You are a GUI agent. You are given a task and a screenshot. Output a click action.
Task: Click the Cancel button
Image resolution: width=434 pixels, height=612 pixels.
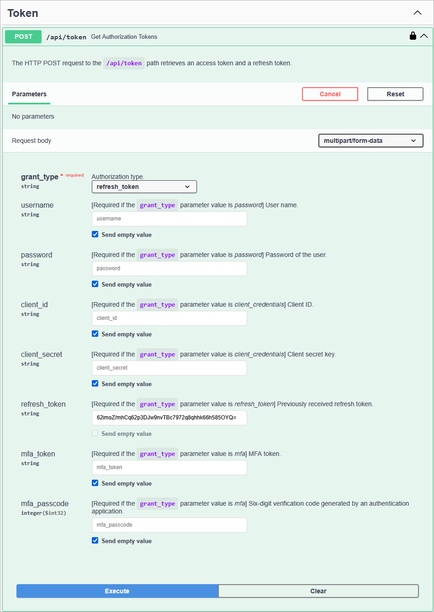330,94
